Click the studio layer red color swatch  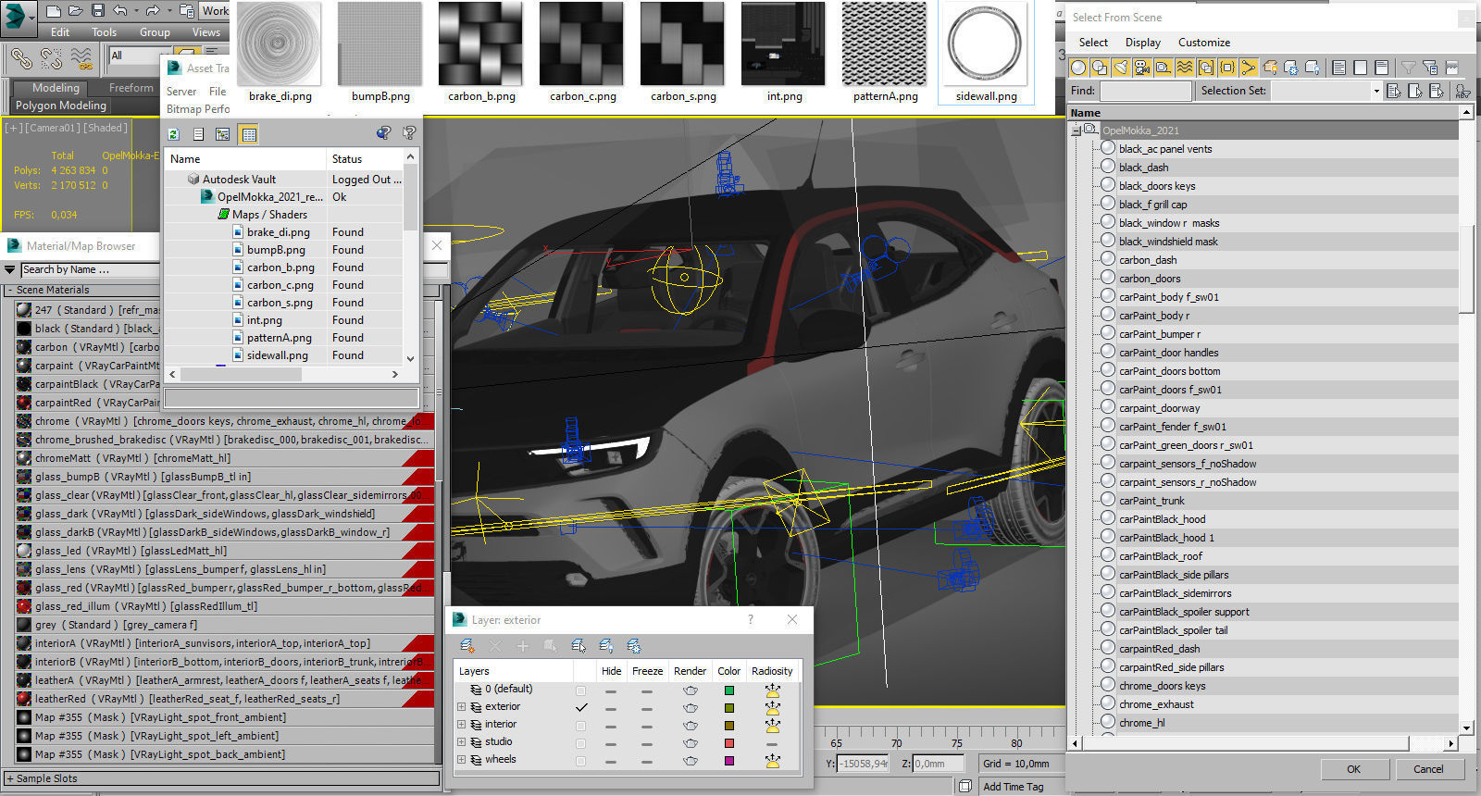coord(729,743)
